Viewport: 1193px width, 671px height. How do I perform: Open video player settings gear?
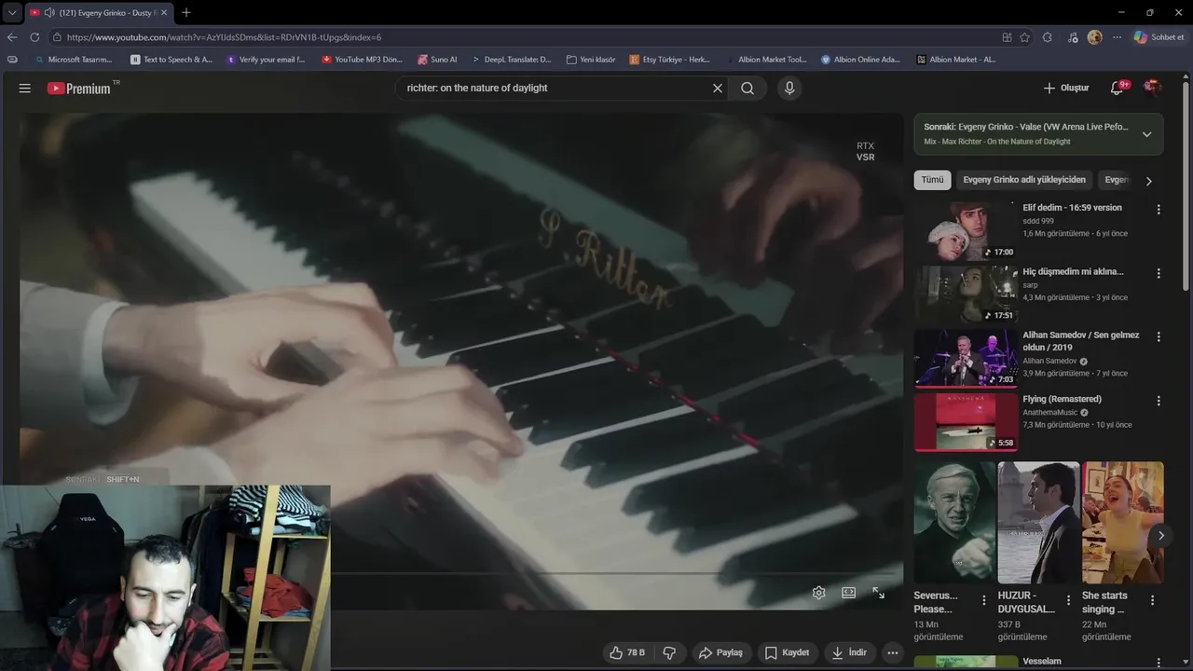click(x=818, y=593)
